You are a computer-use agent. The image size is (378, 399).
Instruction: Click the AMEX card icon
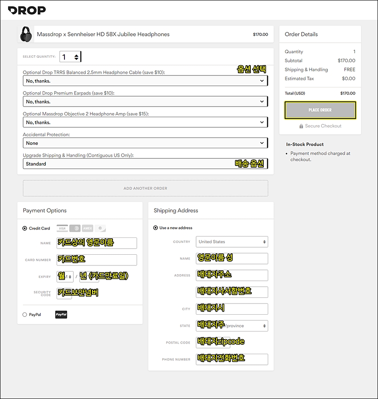[88, 228]
